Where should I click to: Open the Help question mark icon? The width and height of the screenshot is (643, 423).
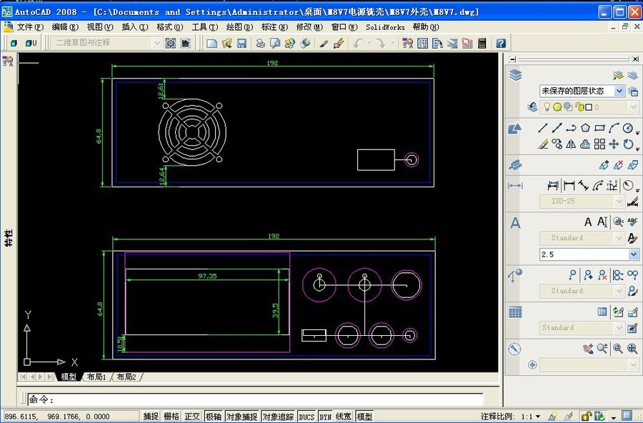point(501,43)
